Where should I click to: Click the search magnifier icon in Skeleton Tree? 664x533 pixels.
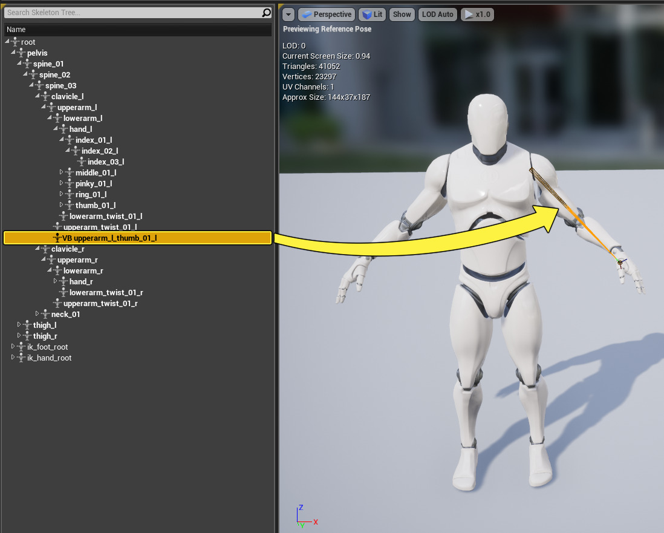click(x=266, y=13)
